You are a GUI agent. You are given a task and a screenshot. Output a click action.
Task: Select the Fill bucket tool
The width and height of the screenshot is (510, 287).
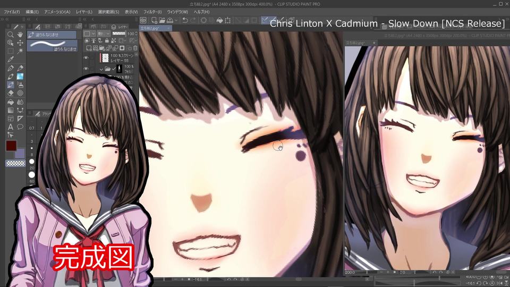11,102
